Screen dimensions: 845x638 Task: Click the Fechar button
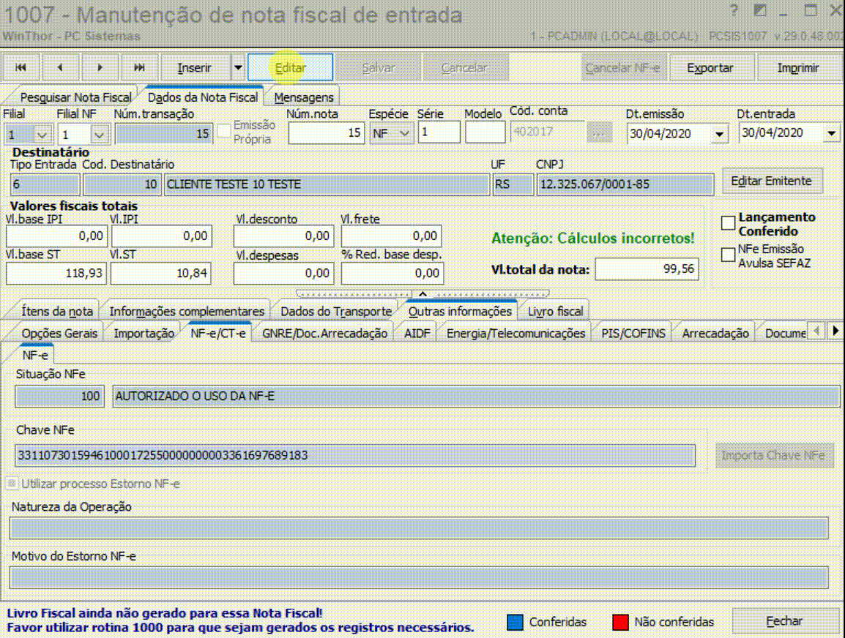[785, 621]
